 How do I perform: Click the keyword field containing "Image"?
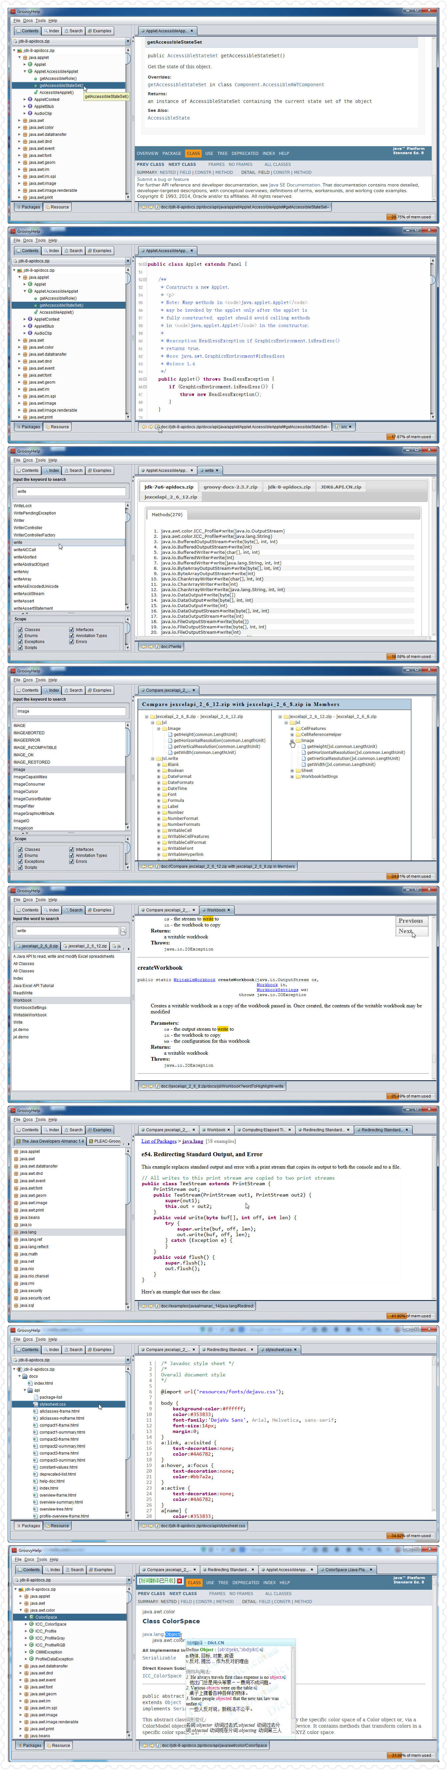tap(70, 711)
